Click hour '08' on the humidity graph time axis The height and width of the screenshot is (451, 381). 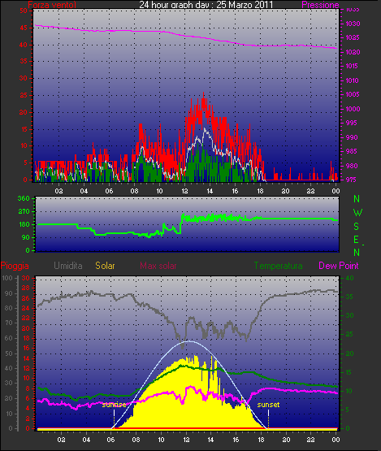136,440
